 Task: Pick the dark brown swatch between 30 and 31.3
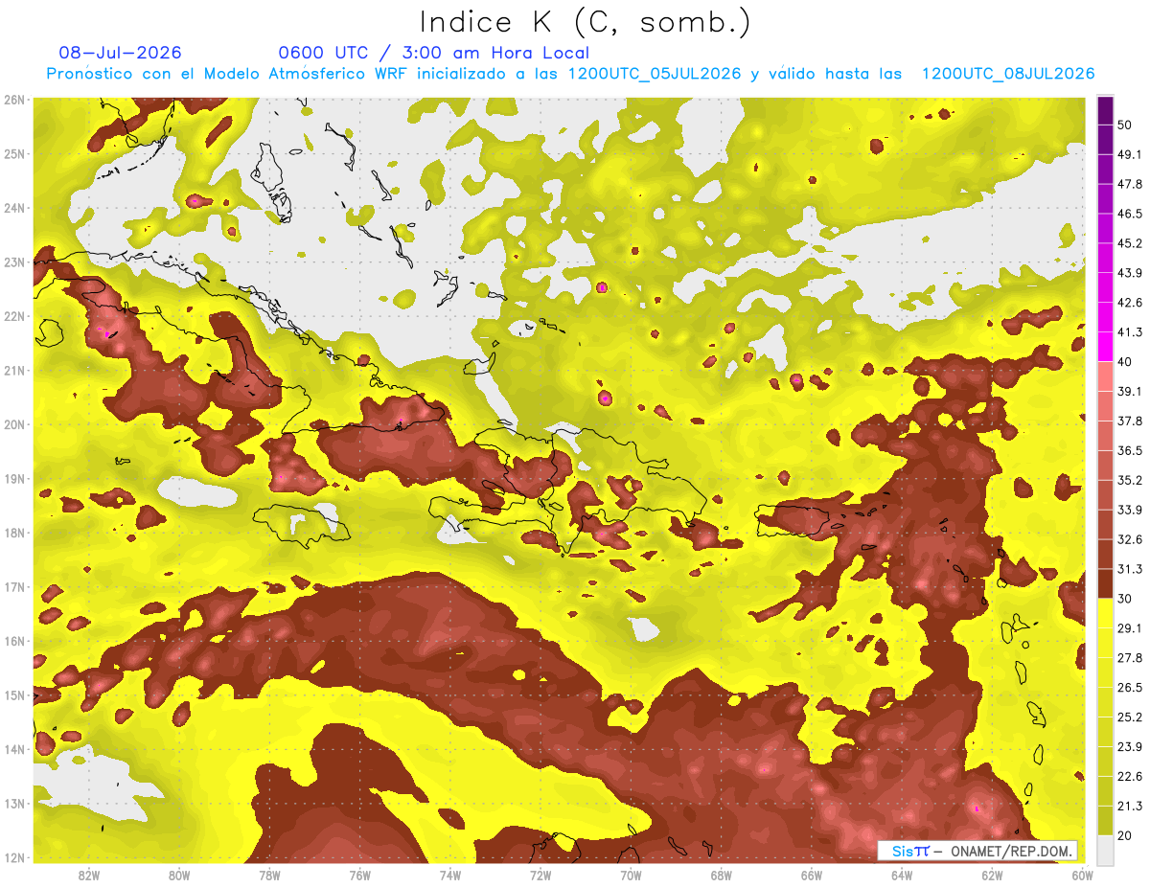pyautogui.click(x=1105, y=584)
